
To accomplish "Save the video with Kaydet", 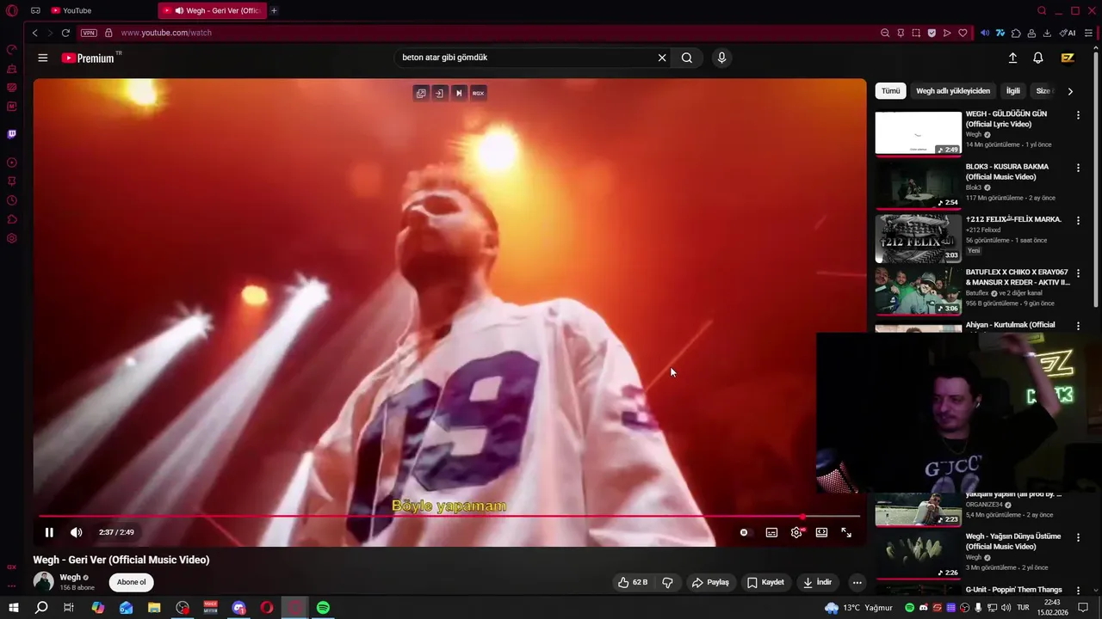I will point(765,582).
